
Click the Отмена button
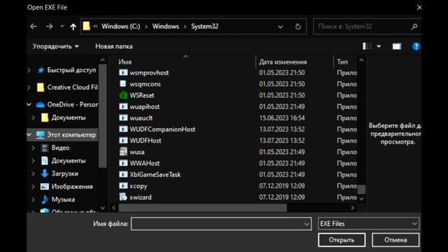(x=395, y=239)
